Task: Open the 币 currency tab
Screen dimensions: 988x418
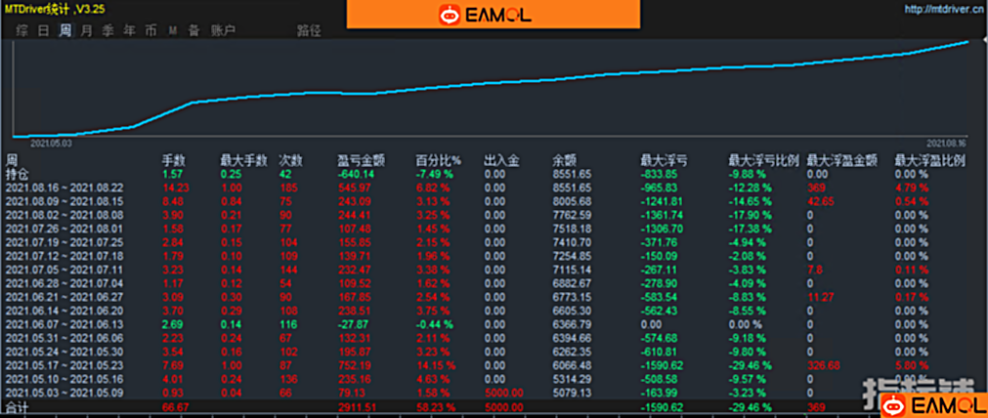Action: pos(150,30)
